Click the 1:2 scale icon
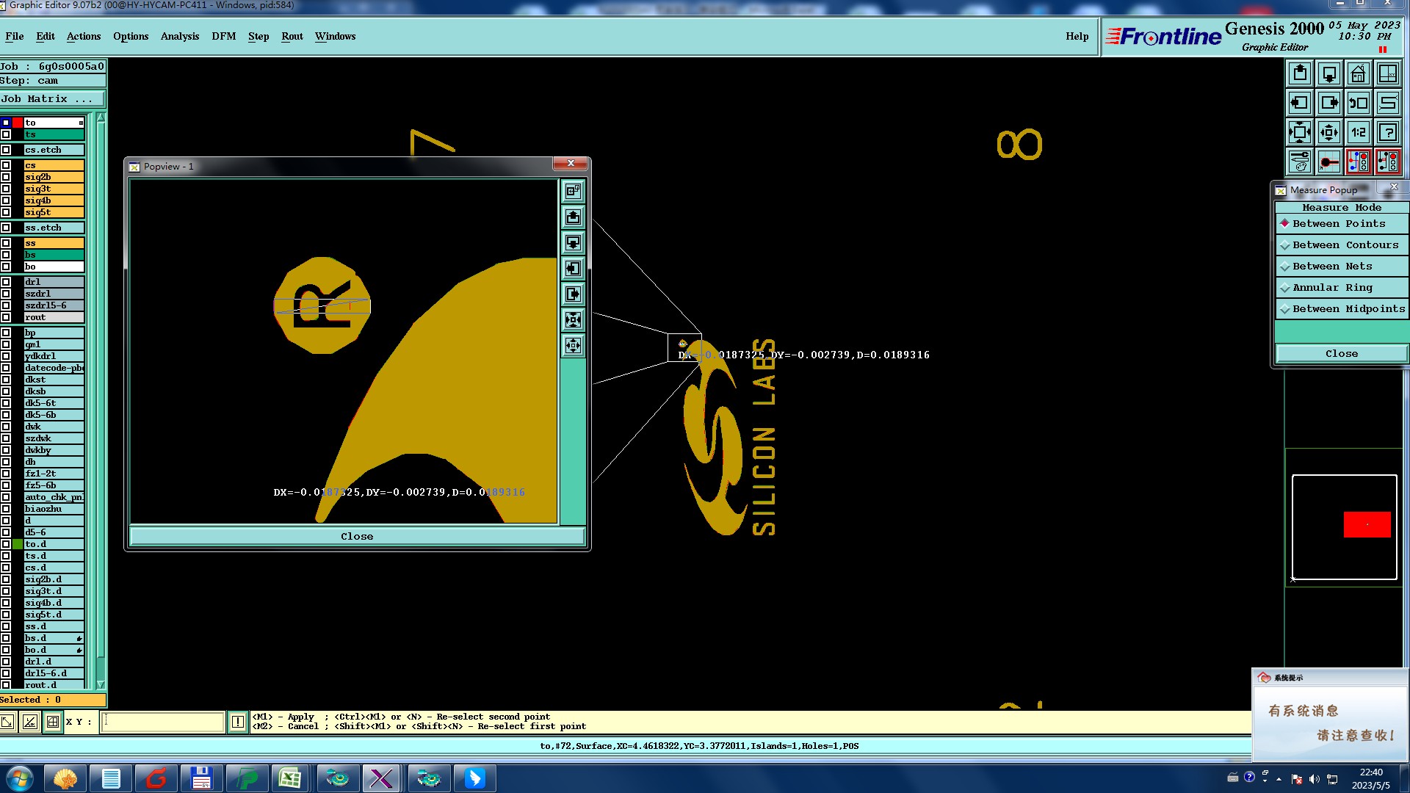 tap(1359, 132)
